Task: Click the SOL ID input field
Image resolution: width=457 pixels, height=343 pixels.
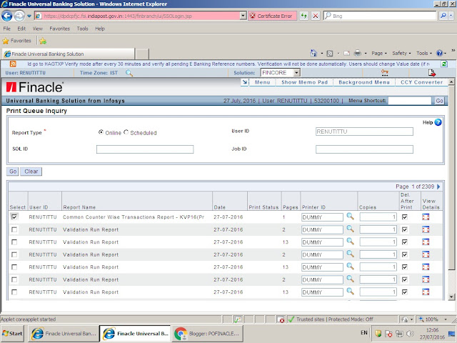Action: 145,149
